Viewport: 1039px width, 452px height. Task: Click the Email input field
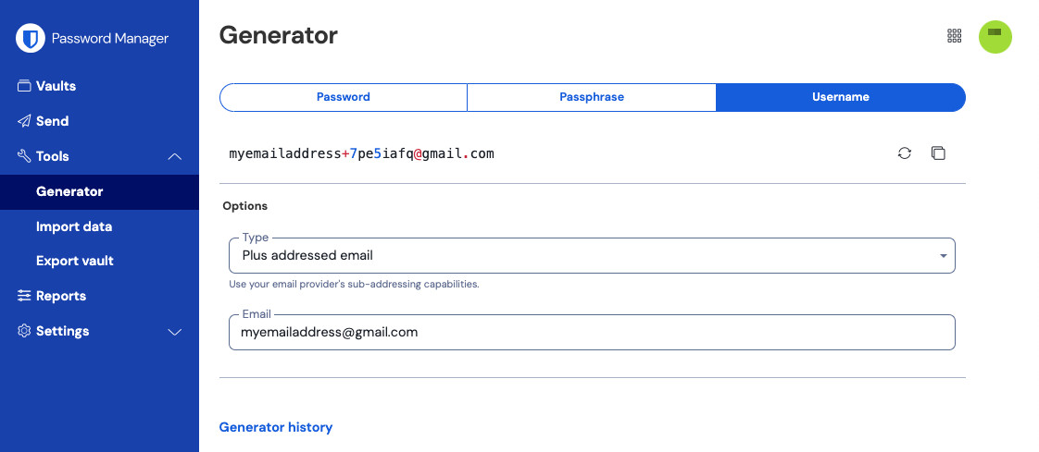[x=592, y=333]
